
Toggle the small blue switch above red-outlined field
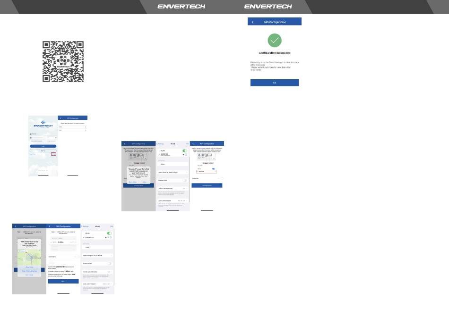coord(213,169)
